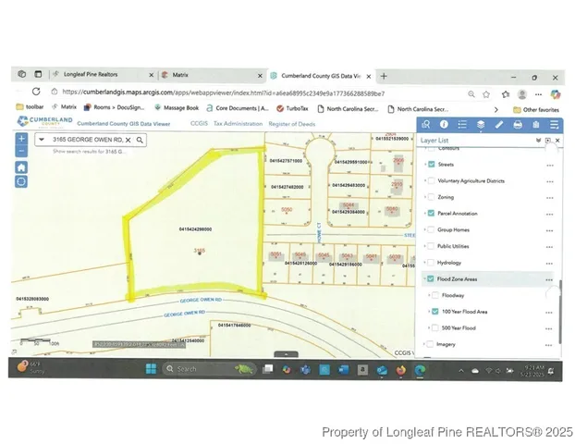
Task: Open options menu for Streets layer
Action: point(550,165)
